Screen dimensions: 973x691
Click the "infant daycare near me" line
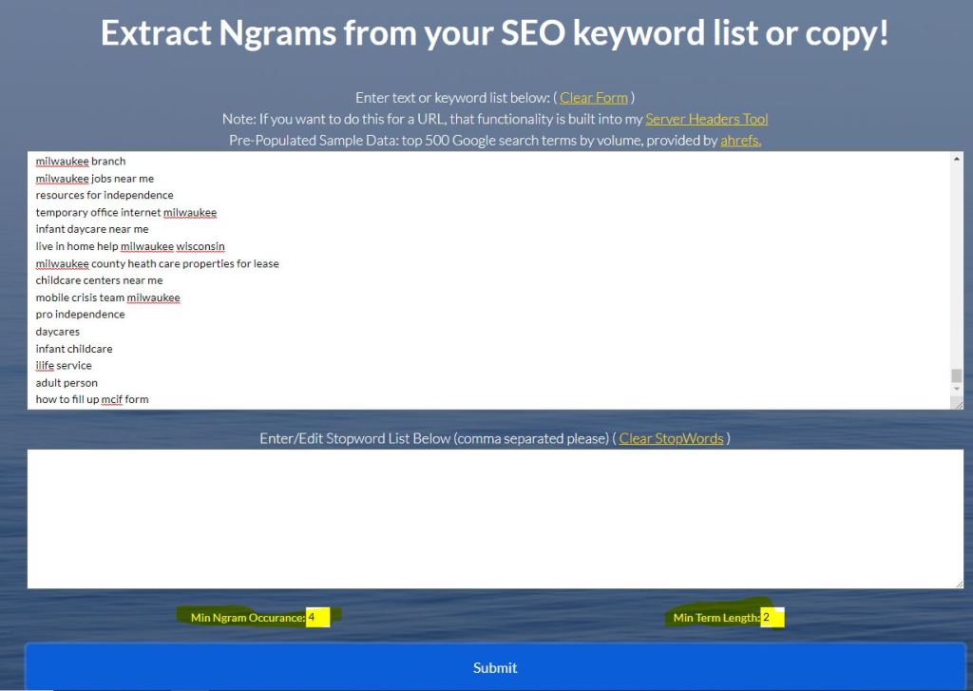pos(92,230)
